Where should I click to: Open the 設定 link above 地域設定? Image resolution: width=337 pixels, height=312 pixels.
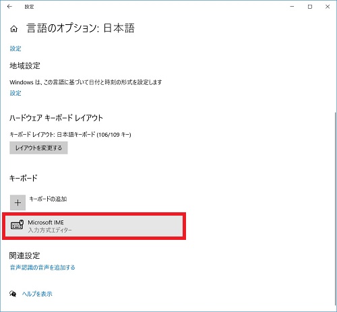(16, 49)
